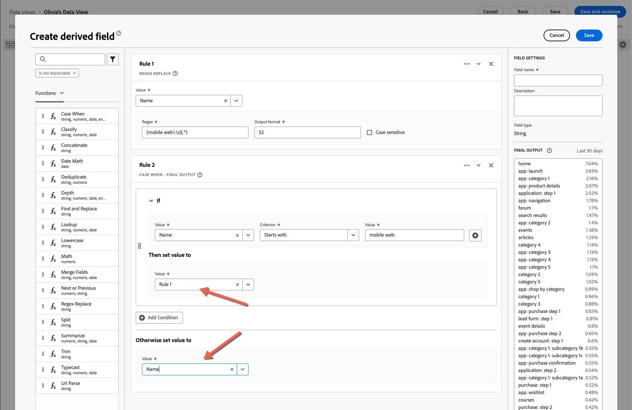The height and width of the screenshot is (410, 632).
Task: Open the Otherwise value dropdown arrow
Action: pos(243,369)
